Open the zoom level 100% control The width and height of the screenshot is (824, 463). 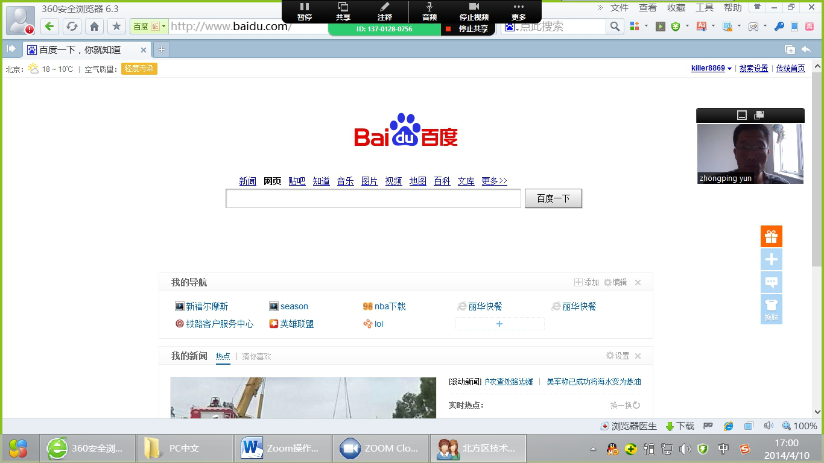tap(800, 426)
